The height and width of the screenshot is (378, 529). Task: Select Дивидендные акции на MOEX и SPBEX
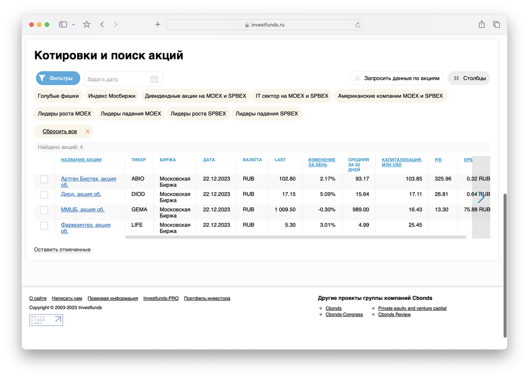click(196, 96)
